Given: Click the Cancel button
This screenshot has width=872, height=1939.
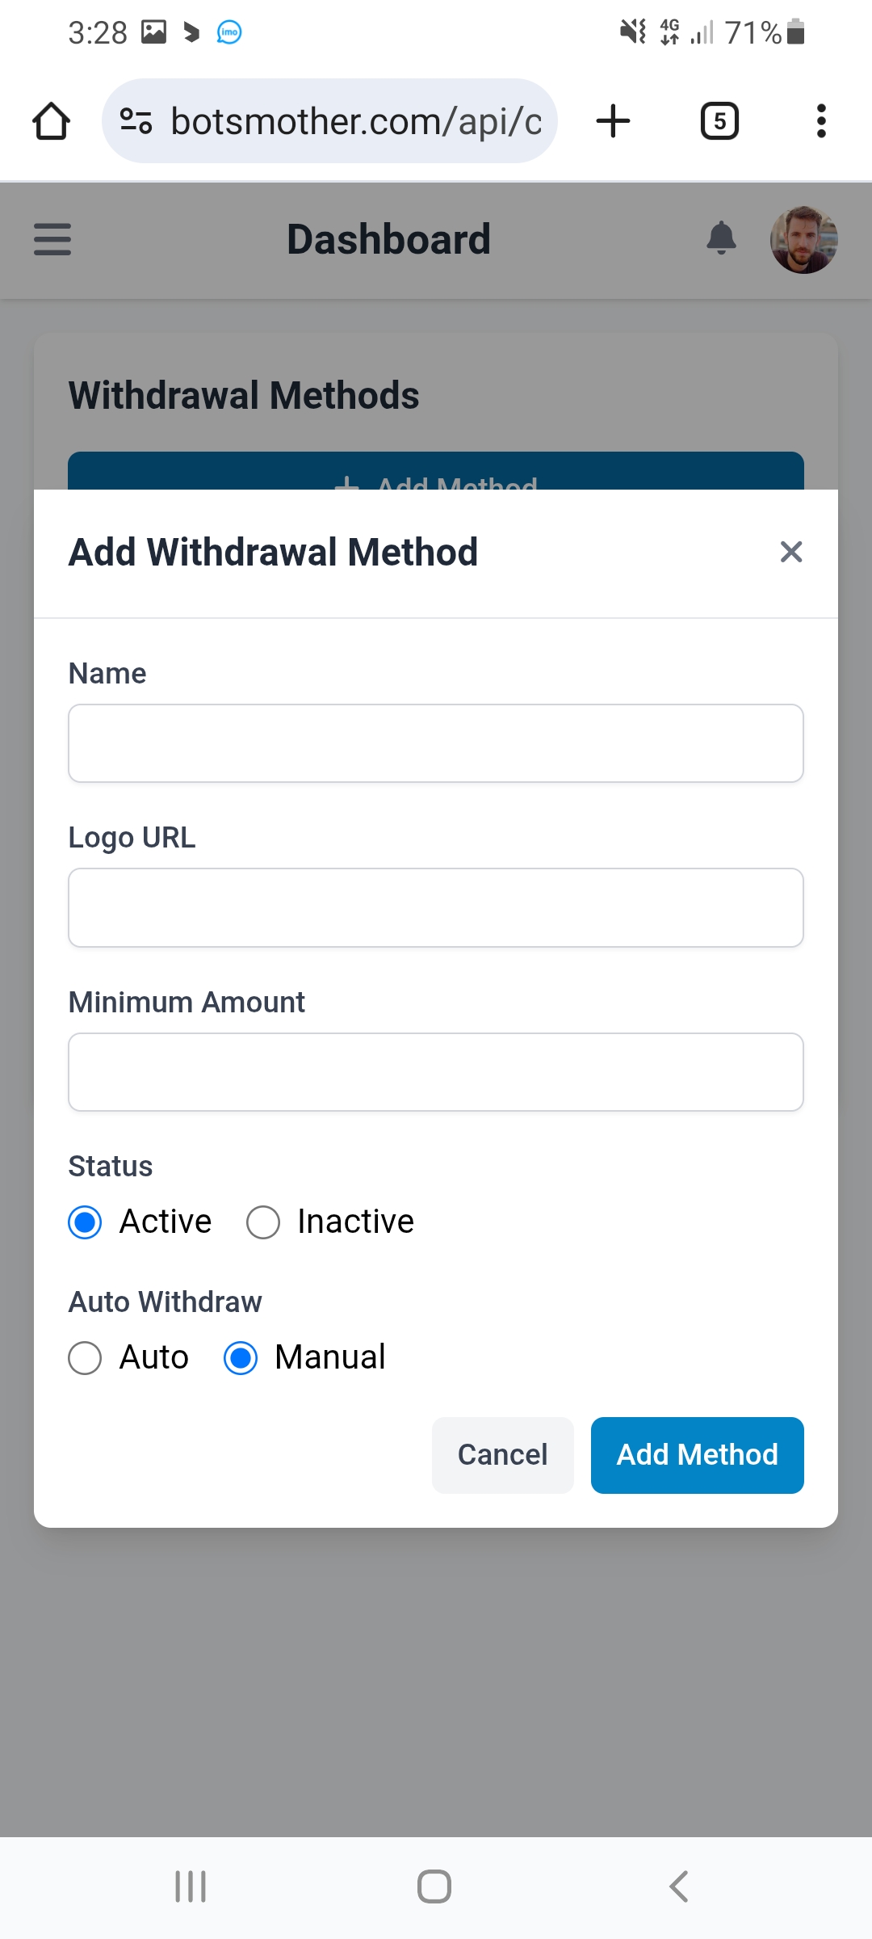Looking at the screenshot, I should pos(502,1455).
